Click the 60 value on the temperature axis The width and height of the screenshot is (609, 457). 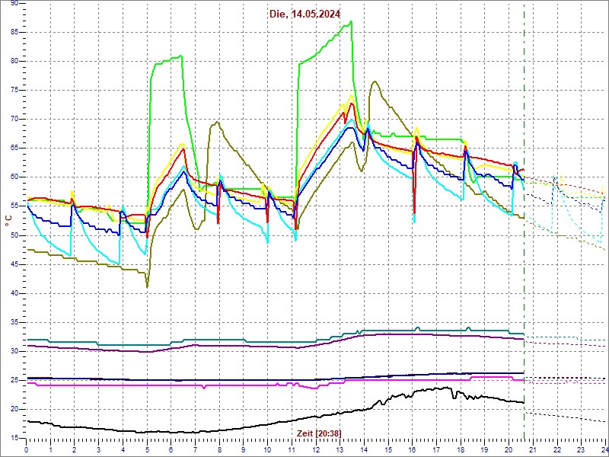pyautogui.click(x=14, y=177)
